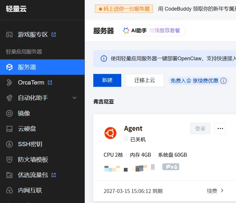Open OrcaTerm menu entry
This screenshot has width=236, height=203.
pos(31,83)
